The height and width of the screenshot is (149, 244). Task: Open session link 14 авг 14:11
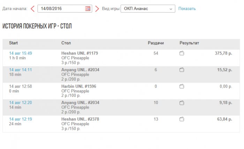(20, 70)
